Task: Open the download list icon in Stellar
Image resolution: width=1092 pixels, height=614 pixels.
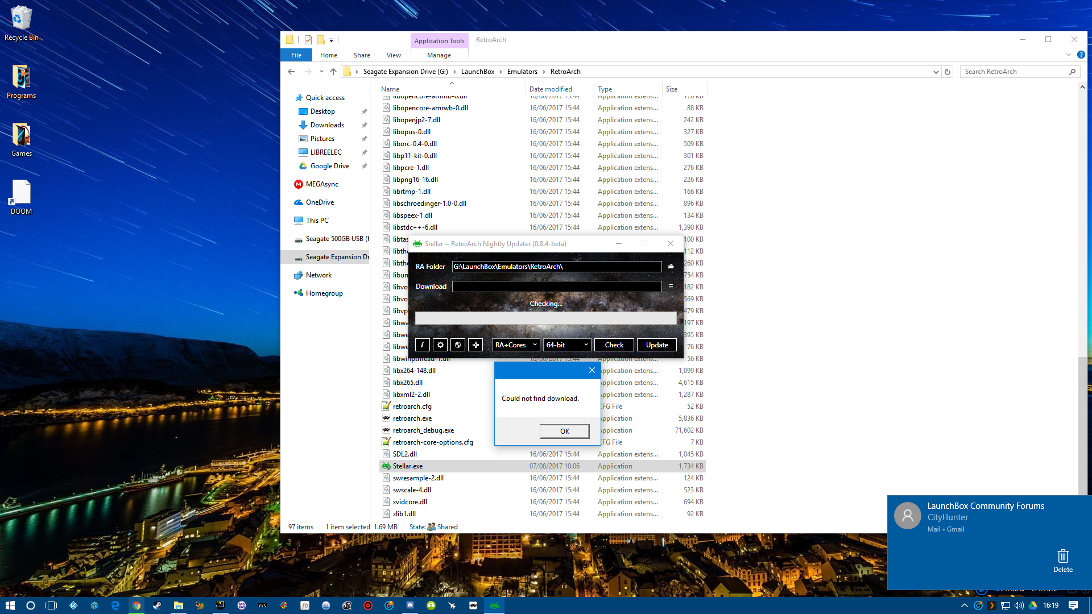Action: (x=671, y=287)
